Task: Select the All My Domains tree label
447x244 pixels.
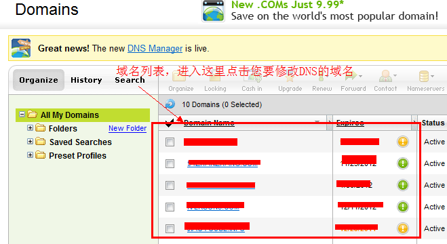Action: coord(70,115)
